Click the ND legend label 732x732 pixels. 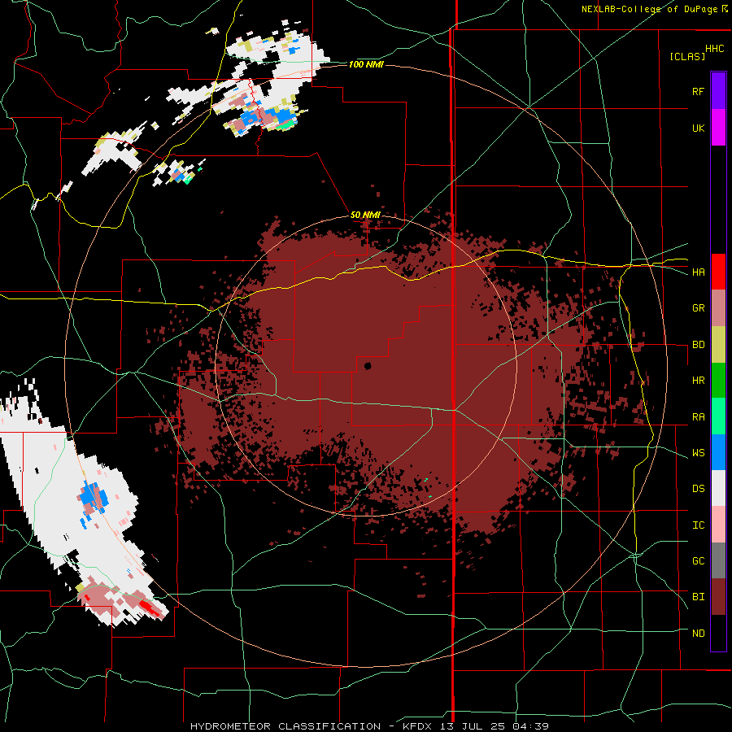698,634
